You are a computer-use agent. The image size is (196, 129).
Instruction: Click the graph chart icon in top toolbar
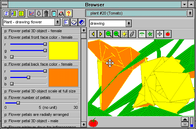pos(32,13)
